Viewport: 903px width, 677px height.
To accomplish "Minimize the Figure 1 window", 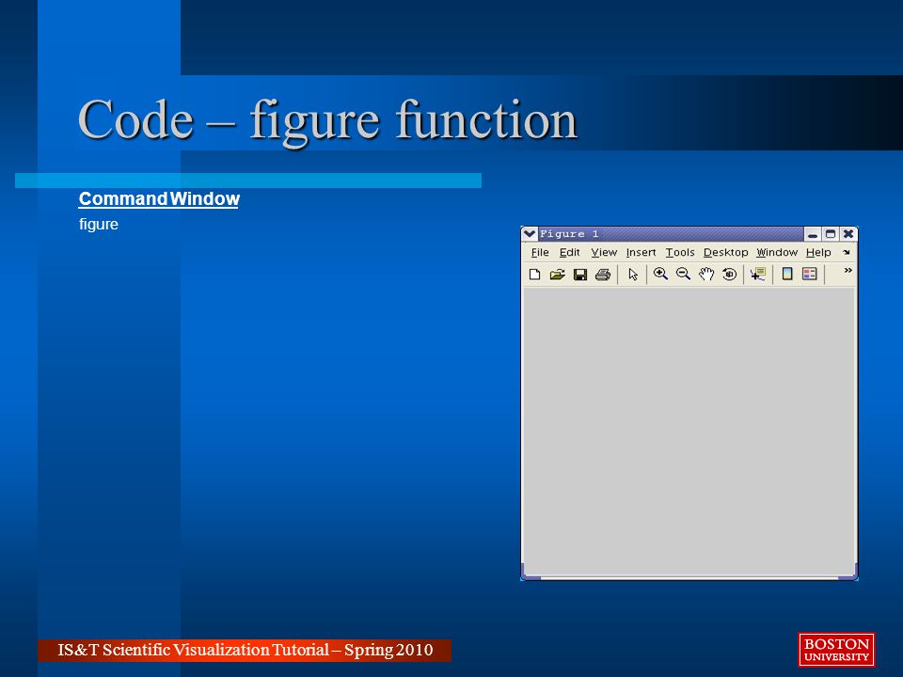I will point(813,234).
